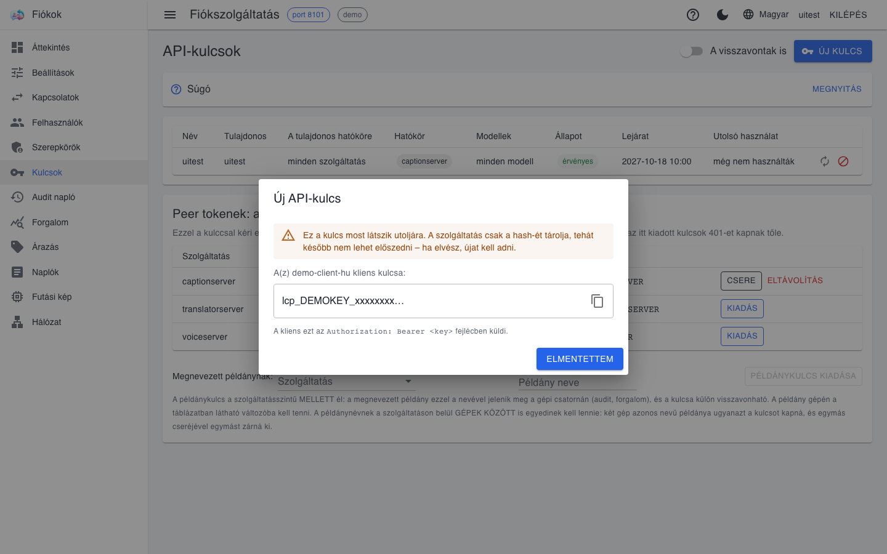
Task: Open the help question mark icon in header
Action: tap(693, 15)
